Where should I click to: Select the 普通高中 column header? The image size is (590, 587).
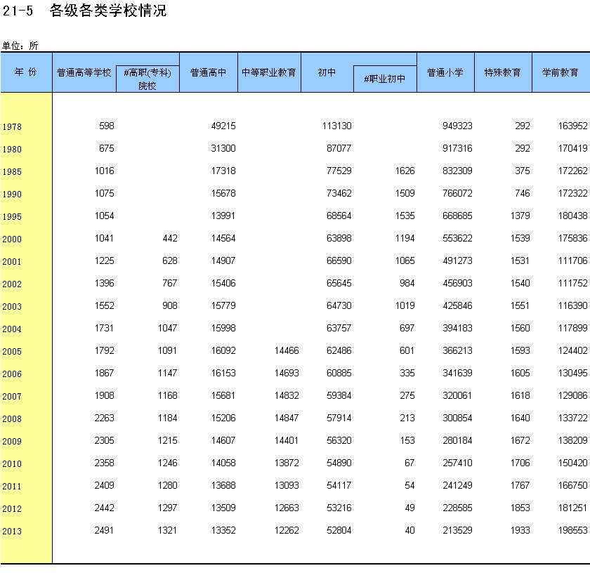[209, 72]
